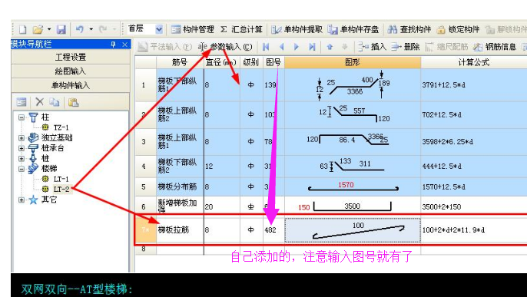Open 钢筋信息 rebar info
527x297 pixels.
click(x=495, y=47)
